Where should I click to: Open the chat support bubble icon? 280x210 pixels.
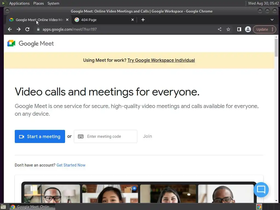261,189
